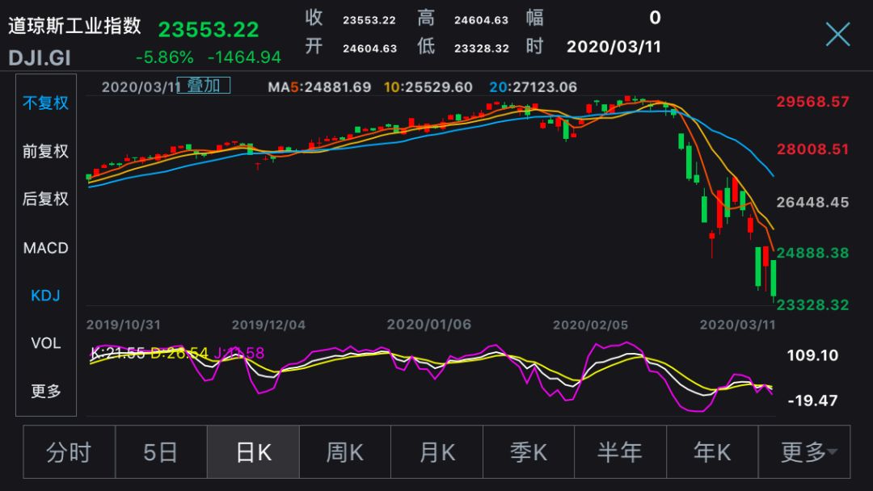
Task: Click the 24888.38 price axis label
Action: click(813, 253)
